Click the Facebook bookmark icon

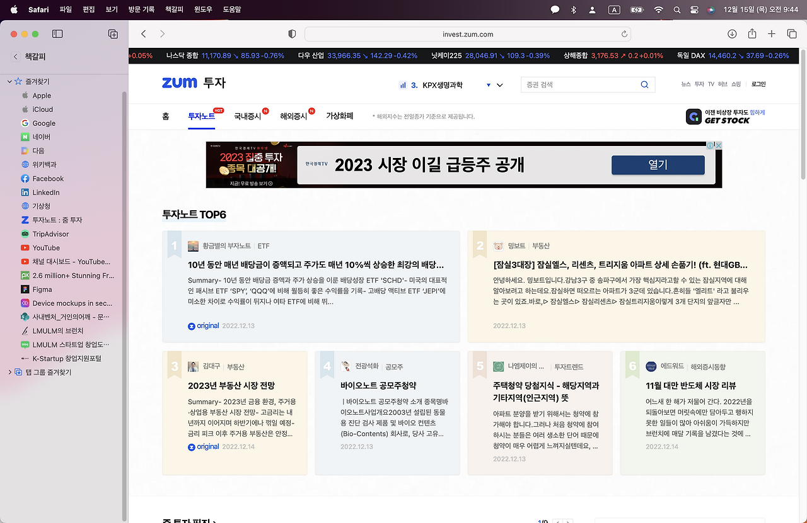[x=25, y=179]
